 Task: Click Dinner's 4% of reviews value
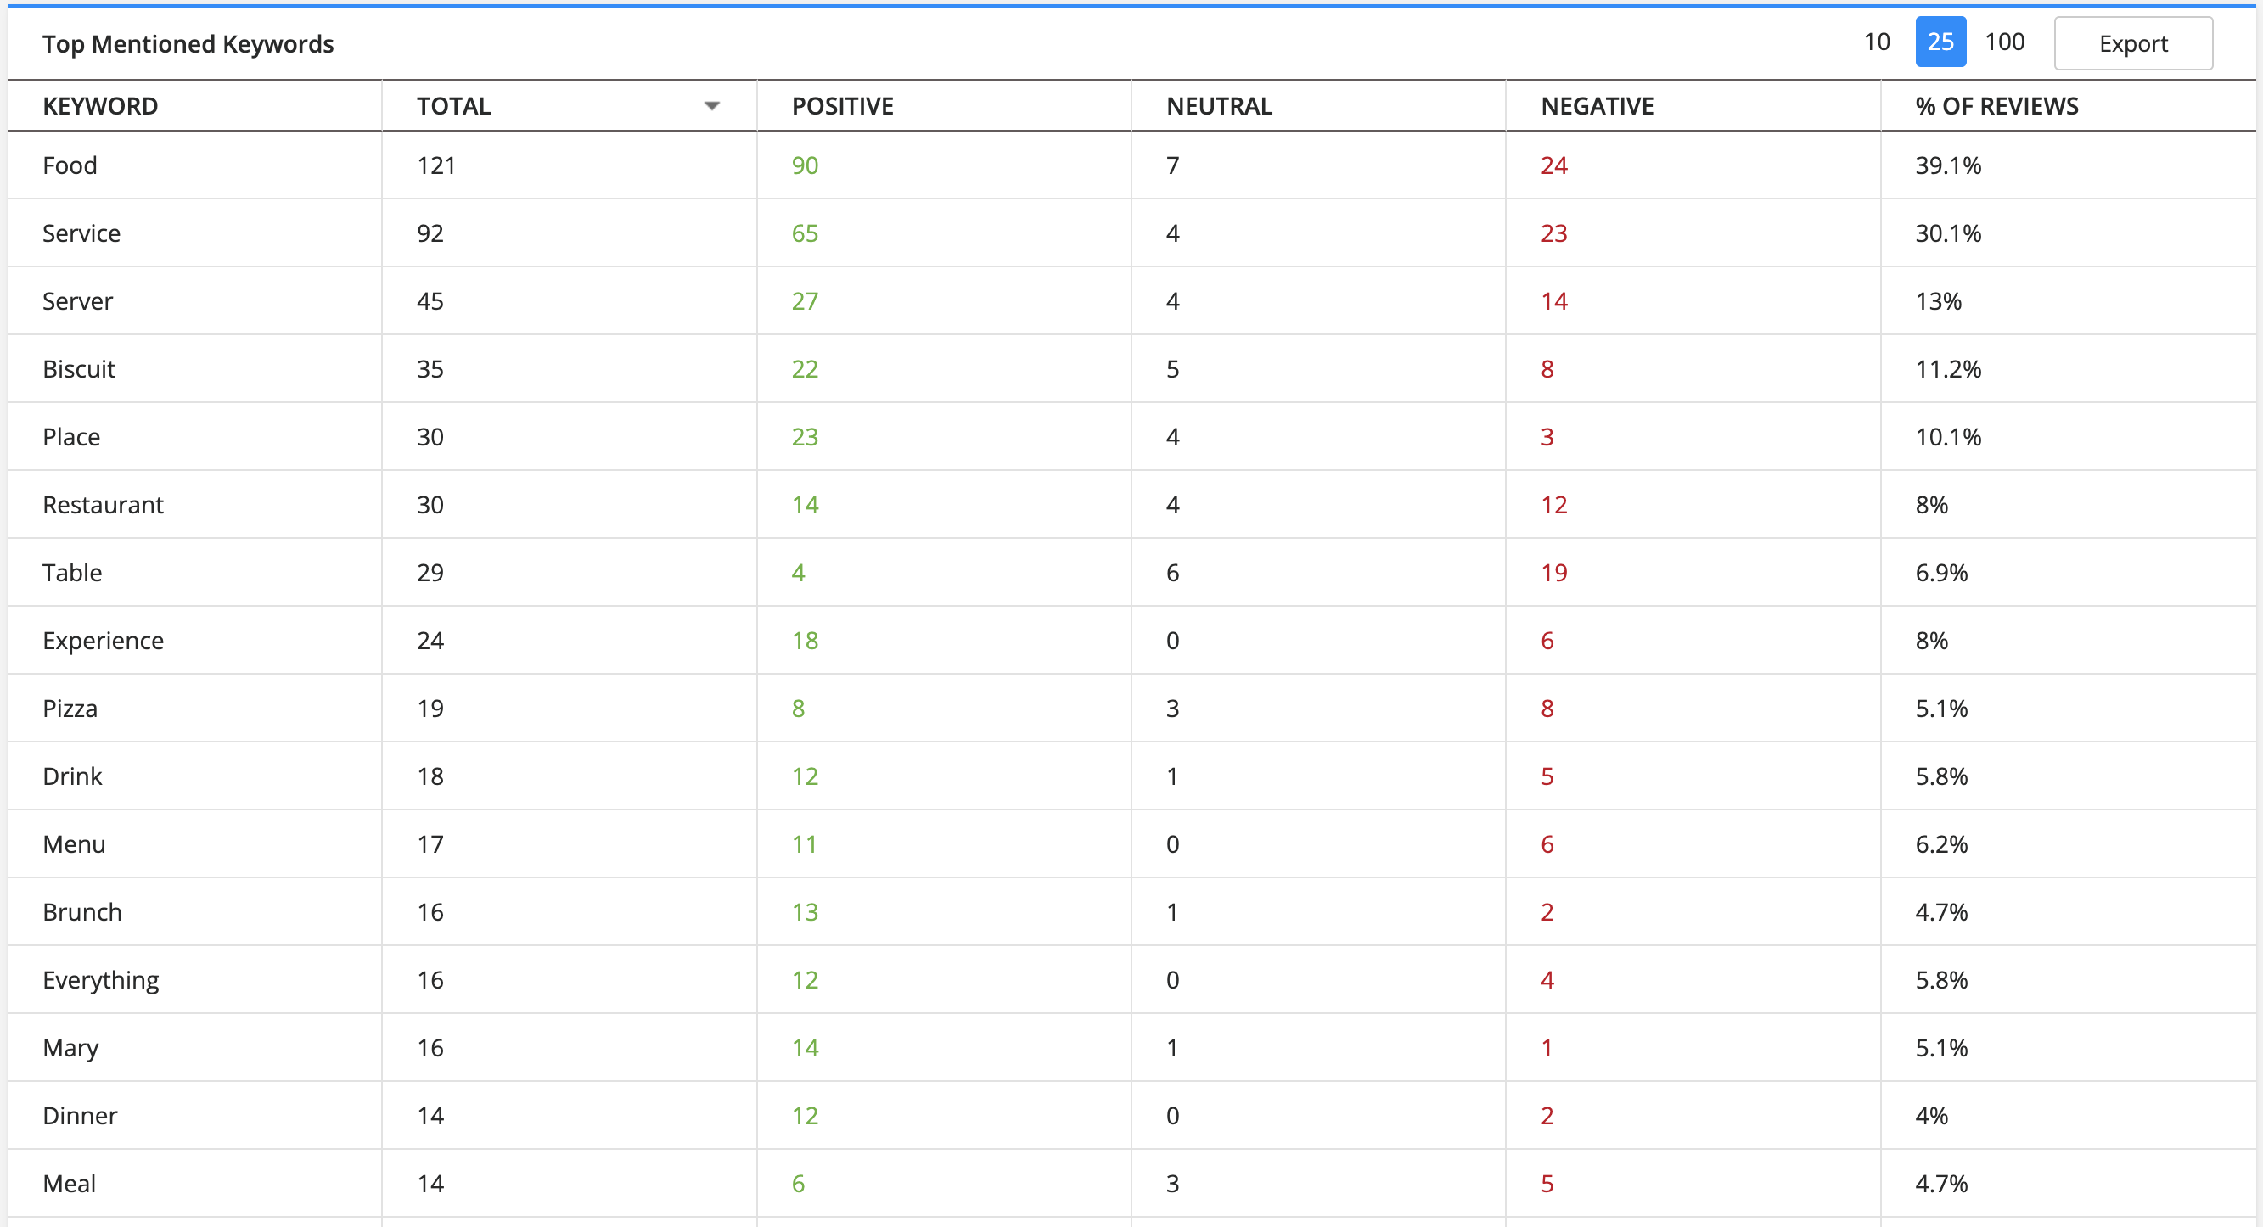click(1931, 1117)
